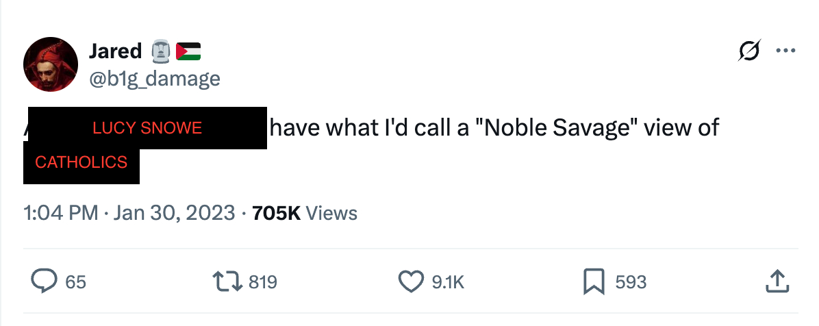Click the 819 reposts count
Viewport: 819px width, 326px height.
coord(263,281)
